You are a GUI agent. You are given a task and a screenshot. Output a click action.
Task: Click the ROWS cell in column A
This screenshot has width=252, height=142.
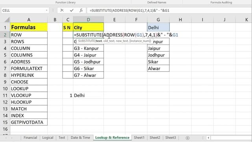[29, 41]
